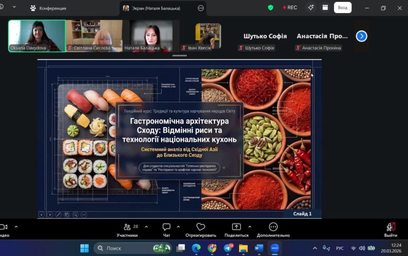Show next participants with the blue arrow
Screen dimensions: 408x256
coord(361,36)
